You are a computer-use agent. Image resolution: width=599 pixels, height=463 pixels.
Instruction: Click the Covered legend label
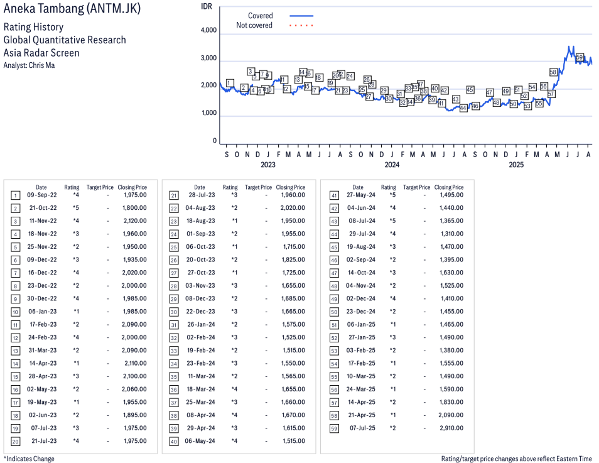261,16
